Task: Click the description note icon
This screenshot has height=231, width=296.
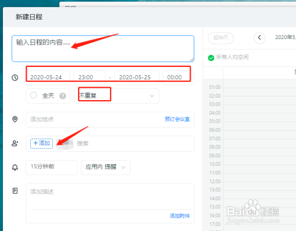Action: coord(15,191)
